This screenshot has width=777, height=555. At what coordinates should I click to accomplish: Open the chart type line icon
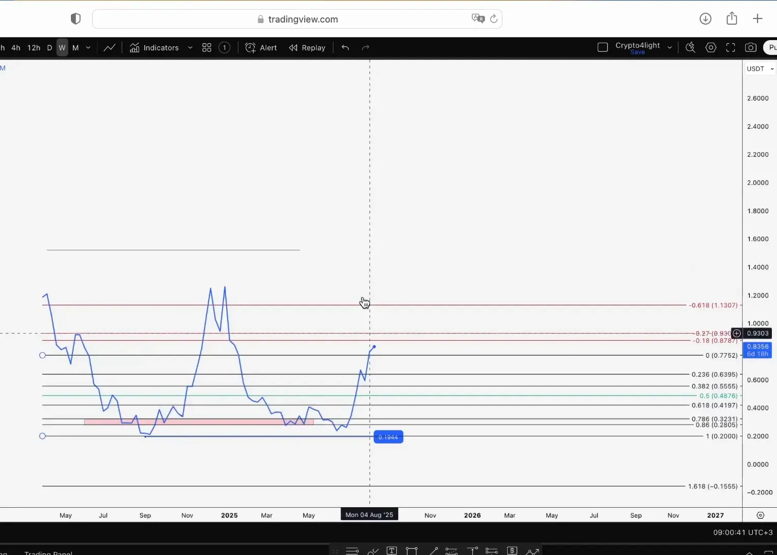[x=109, y=48]
